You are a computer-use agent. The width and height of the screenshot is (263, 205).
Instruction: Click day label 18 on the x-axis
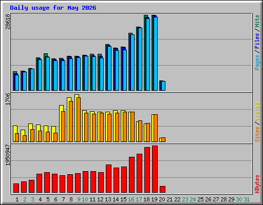pos(146,199)
